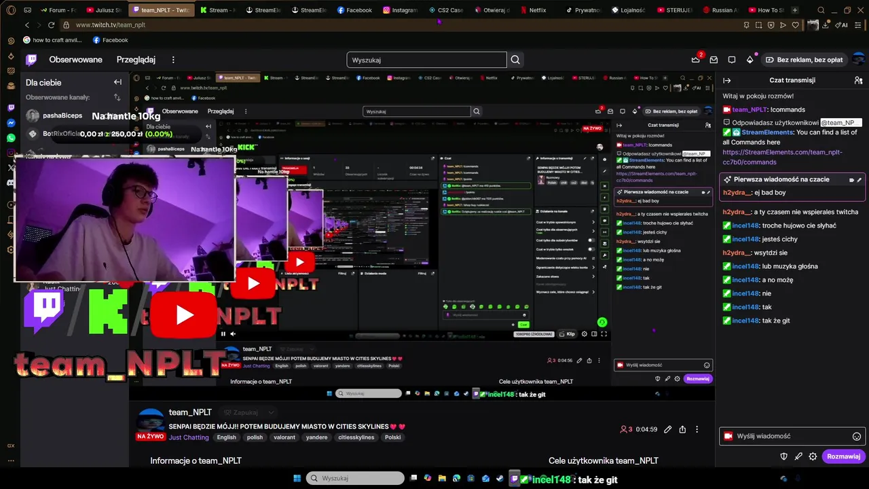
Task: Open the three-dot more menu beside Przeglądaj
Action: tap(173, 60)
